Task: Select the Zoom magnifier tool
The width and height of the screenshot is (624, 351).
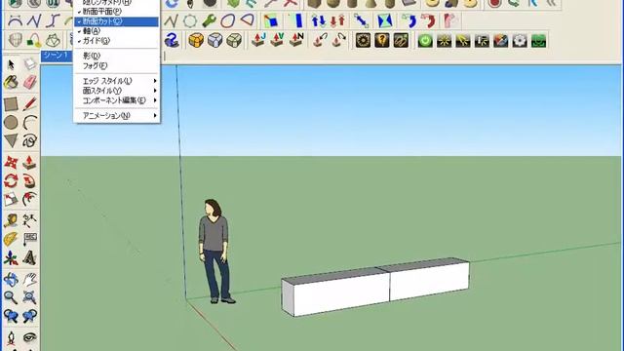Action: (11, 297)
